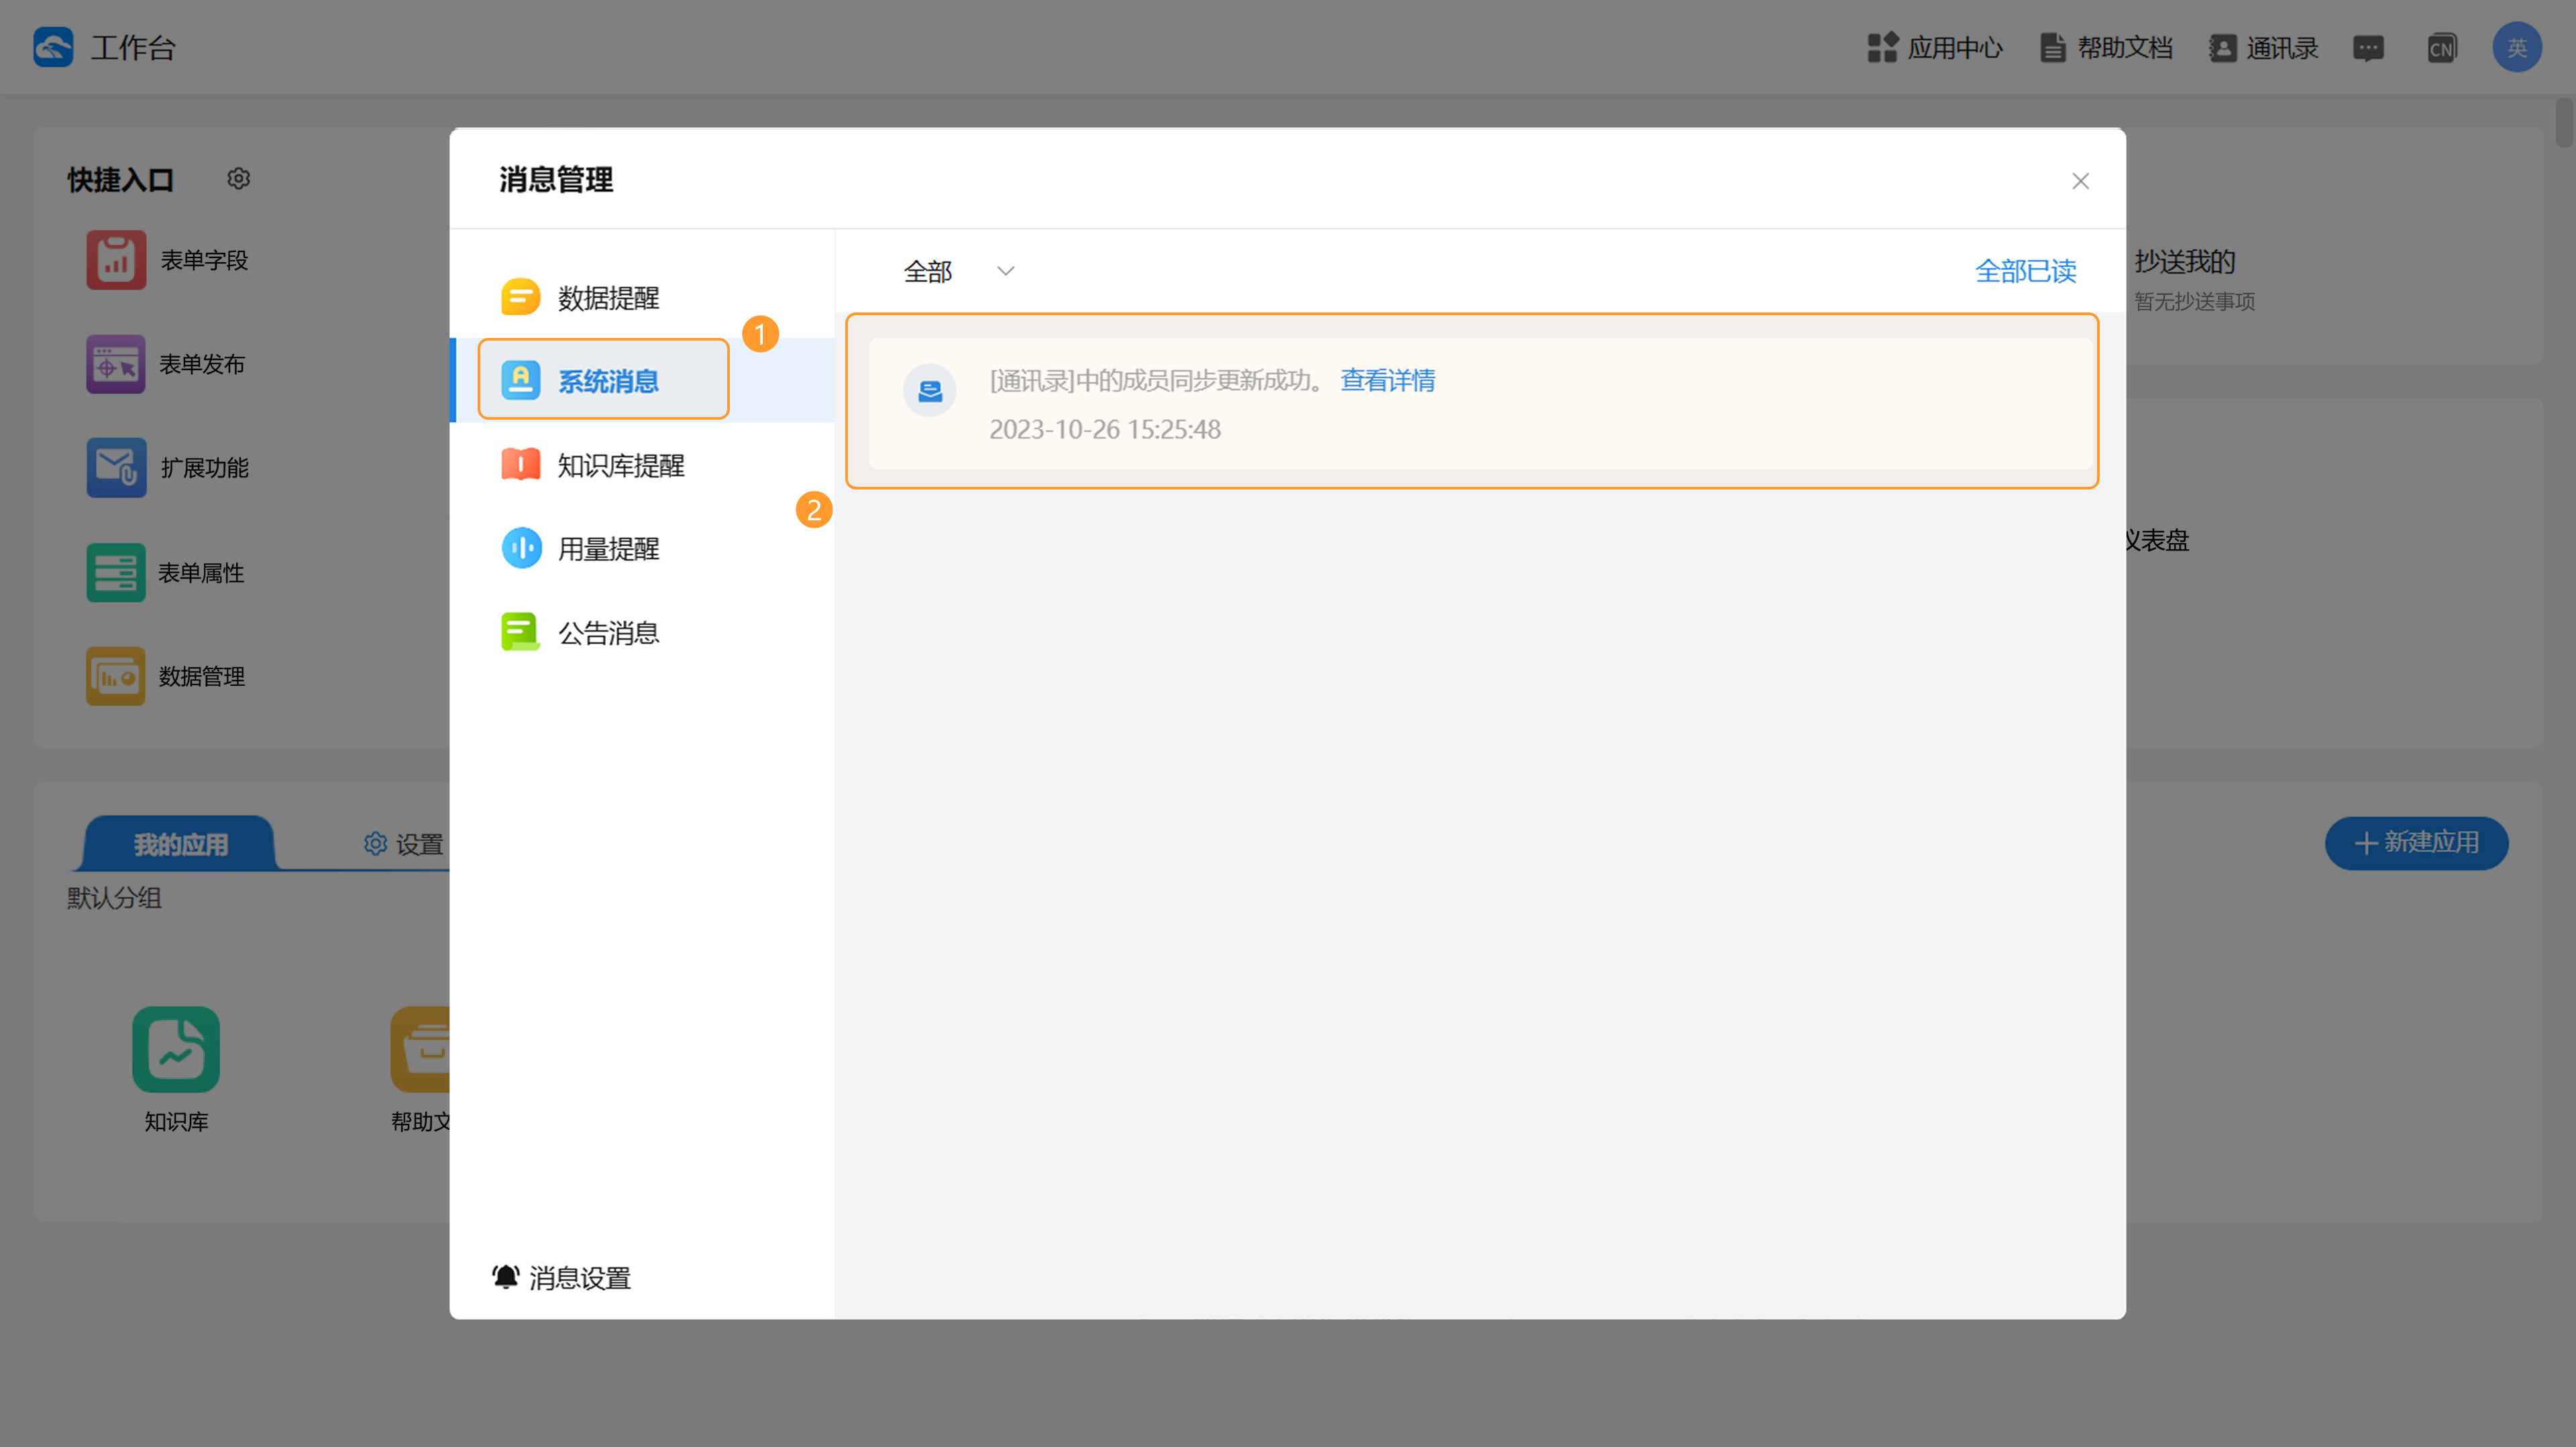Open the 快捷入口 settings gear
Viewport: 2576px width, 1447px height.
(x=238, y=179)
